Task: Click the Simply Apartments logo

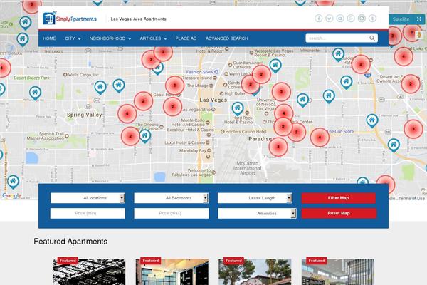Action: point(70,19)
